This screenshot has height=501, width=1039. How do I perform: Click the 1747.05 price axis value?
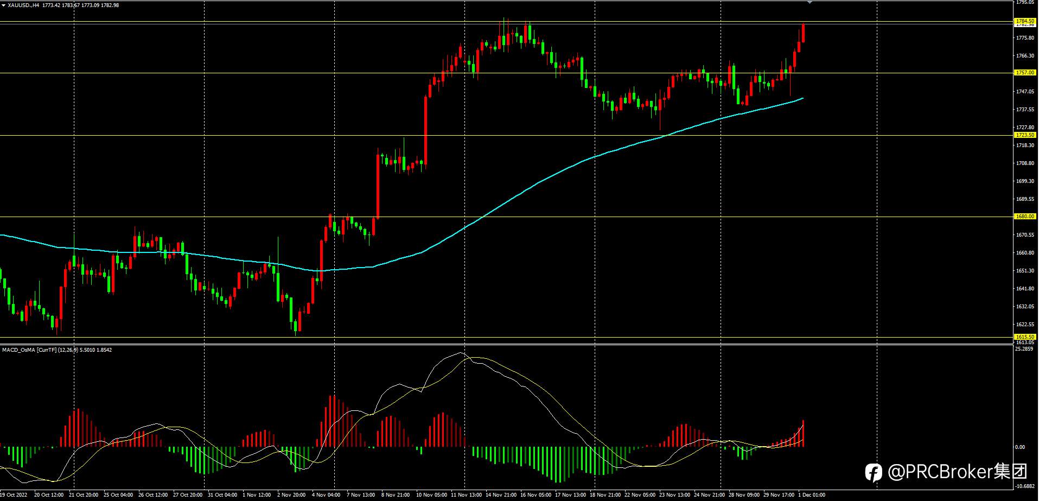(x=1025, y=92)
